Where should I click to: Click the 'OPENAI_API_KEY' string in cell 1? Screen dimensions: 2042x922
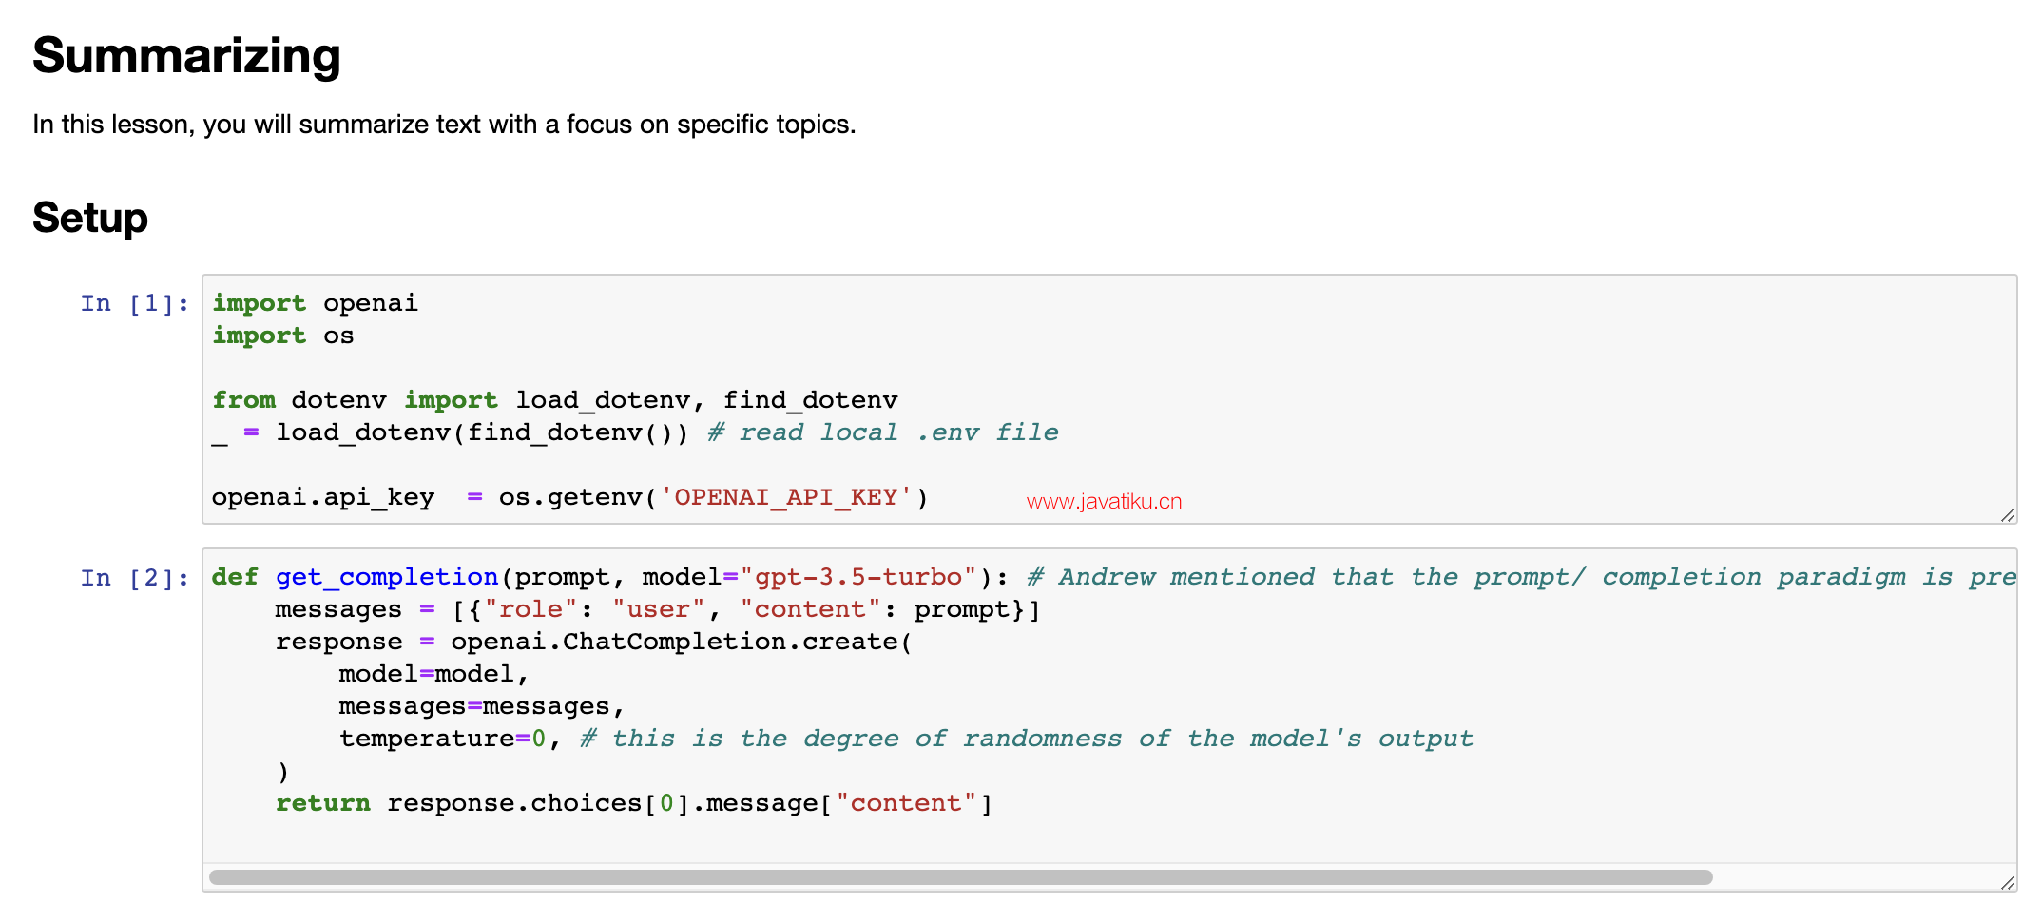pyautogui.click(x=785, y=497)
